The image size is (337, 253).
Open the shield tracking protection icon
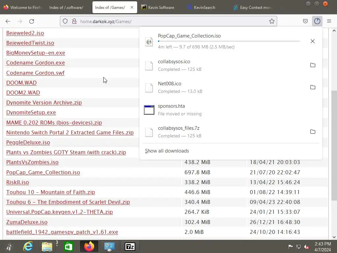coord(65,21)
